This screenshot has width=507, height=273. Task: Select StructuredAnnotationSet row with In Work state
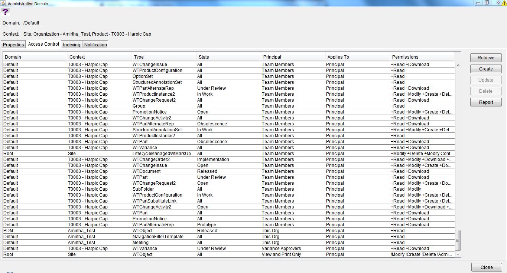coord(229,130)
